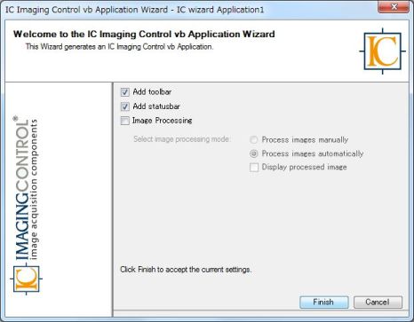Viewport: 414px width, 322px height.
Task: Click 'image acquisition components' vertical text
Action: 34,189
